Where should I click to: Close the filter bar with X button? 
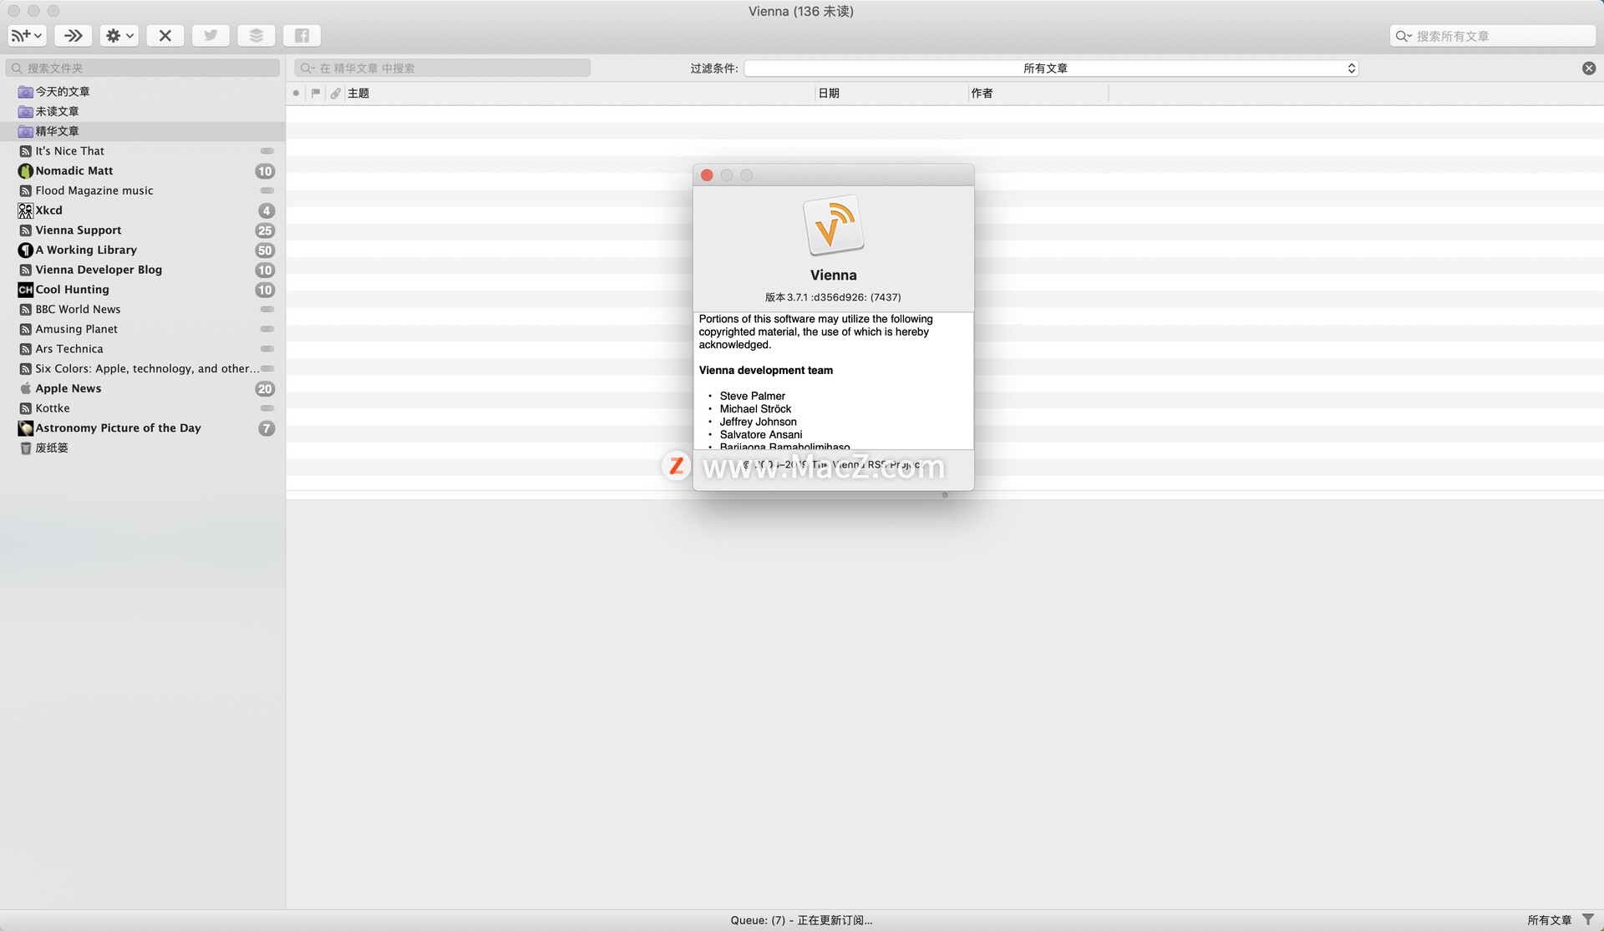[1589, 68]
